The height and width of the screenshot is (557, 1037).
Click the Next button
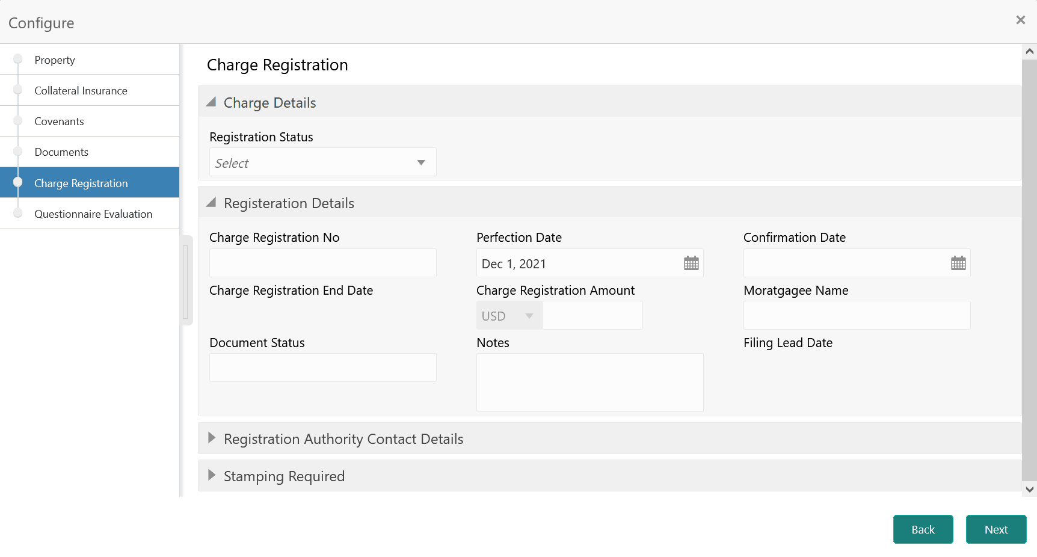[x=995, y=529]
